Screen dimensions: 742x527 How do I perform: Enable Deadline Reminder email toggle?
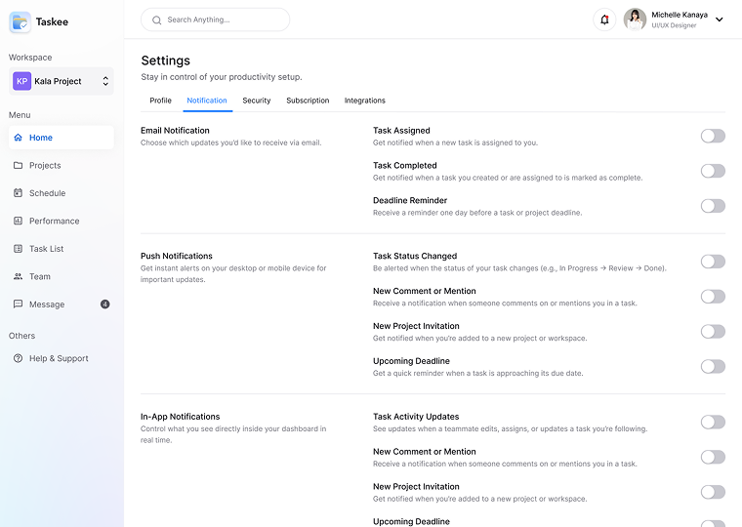pyautogui.click(x=713, y=206)
